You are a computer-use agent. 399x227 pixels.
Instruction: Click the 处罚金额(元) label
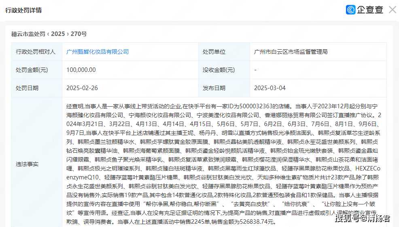tap(32, 70)
